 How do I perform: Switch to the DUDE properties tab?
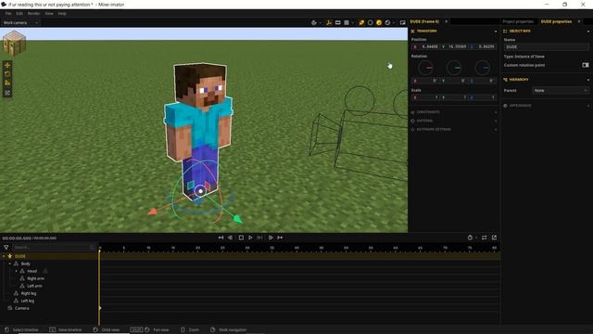[556, 21]
